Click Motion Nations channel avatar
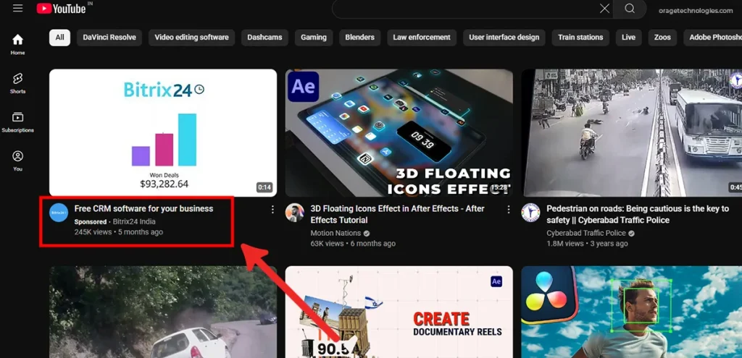The width and height of the screenshot is (742, 358). tap(294, 213)
